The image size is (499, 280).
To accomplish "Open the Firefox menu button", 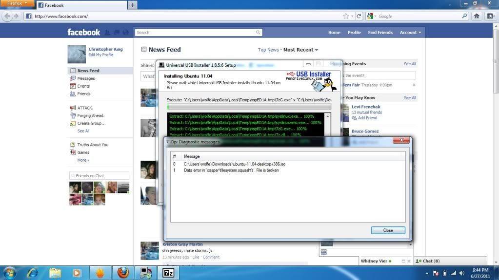I will tap(16, 3).
